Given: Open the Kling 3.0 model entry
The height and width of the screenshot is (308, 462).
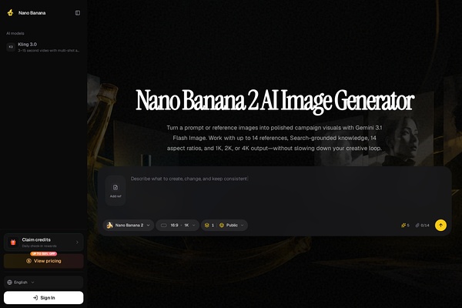Looking at the screenshot, I should [43, 47].
